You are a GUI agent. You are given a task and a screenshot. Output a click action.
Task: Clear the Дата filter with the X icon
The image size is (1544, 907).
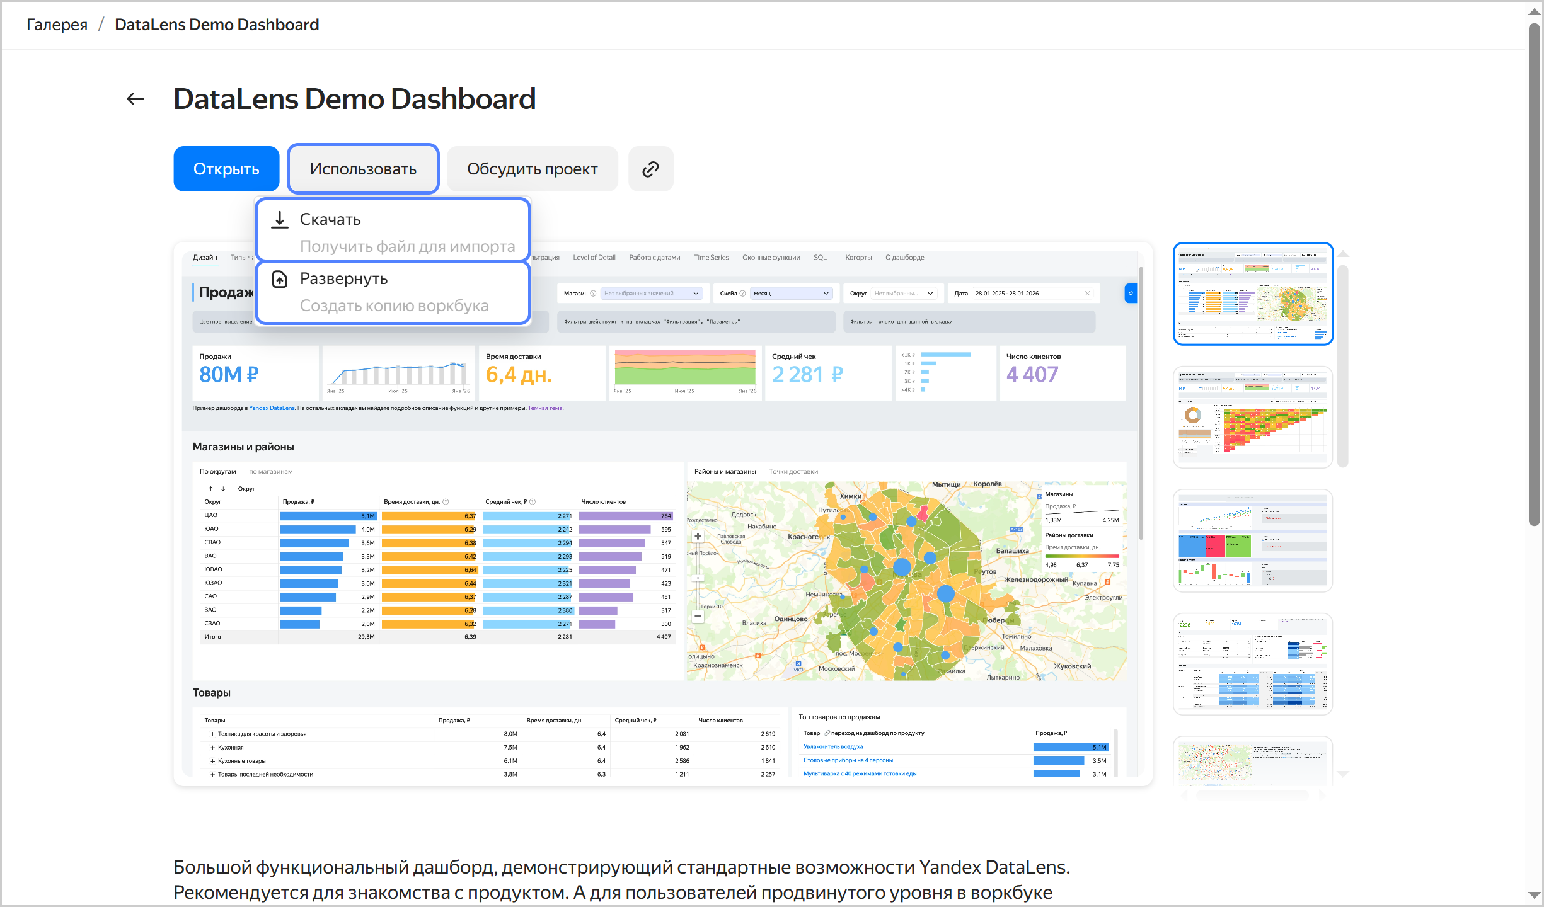click(1087, 294)
